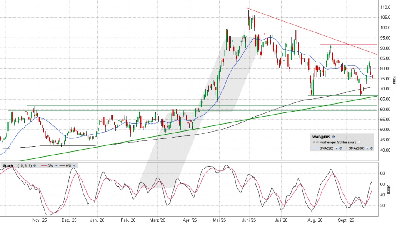The image size is (400, 225).
Task: Click the 20 value on Stoch axis
Action: (x=382, y=205)
